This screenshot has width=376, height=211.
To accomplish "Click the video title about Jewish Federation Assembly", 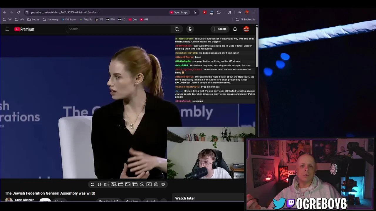I will pos(50,193).
